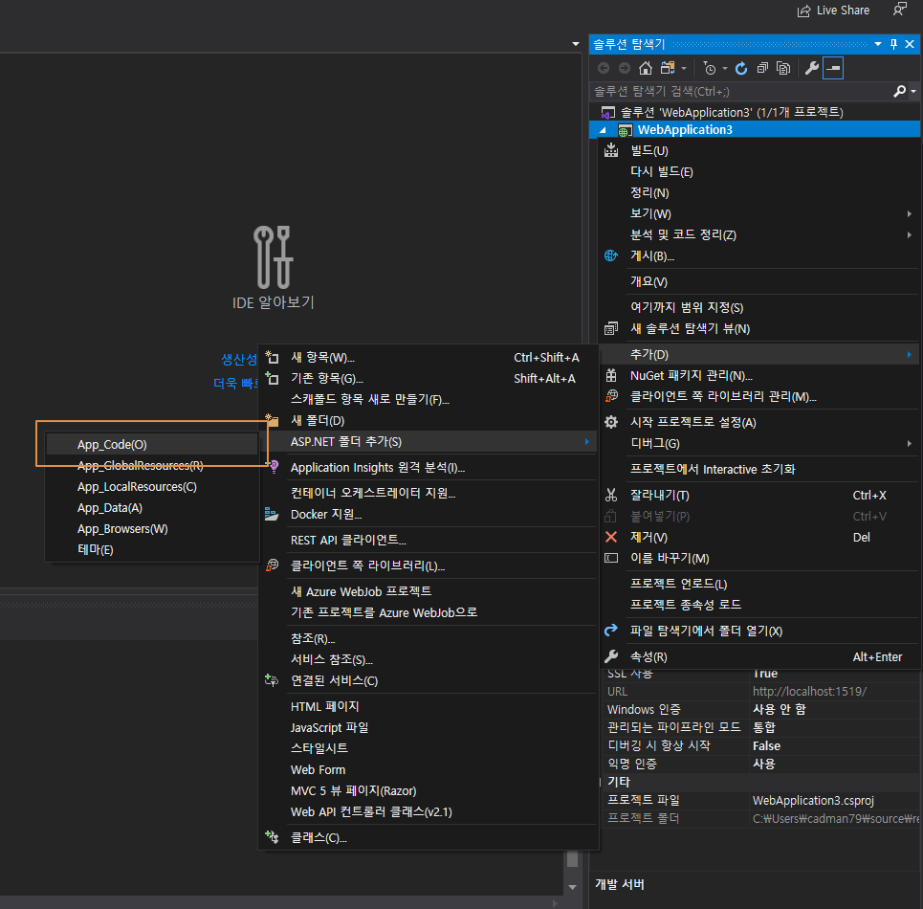
Task: Click the Show All Files icon
Action: tap(783, 68)
